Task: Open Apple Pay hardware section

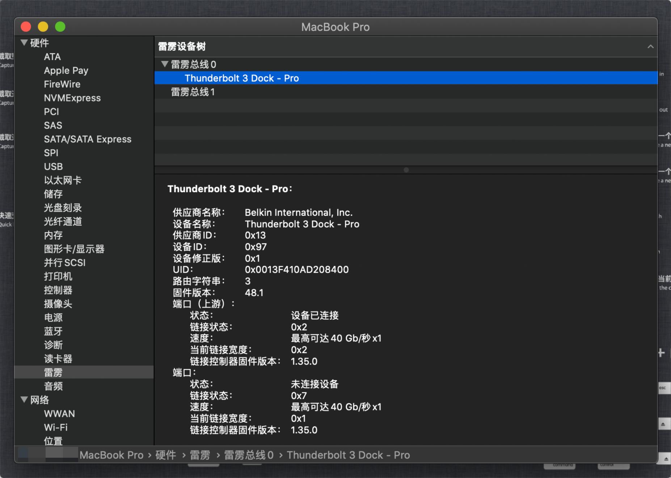Action: coord(66,71)
